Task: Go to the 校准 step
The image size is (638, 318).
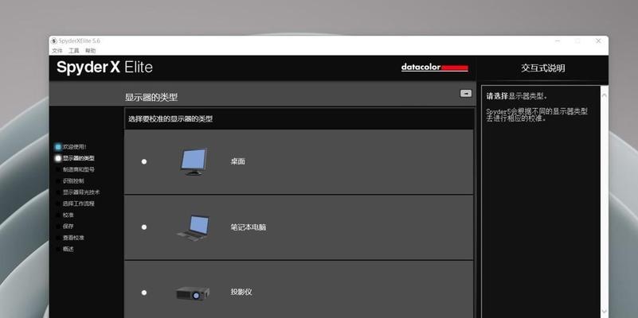Action: pyautogui.click(x=68, y=215)
